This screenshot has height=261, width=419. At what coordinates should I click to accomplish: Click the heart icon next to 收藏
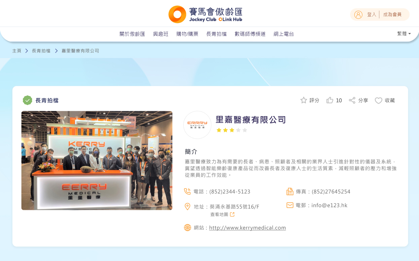point(379,101)
